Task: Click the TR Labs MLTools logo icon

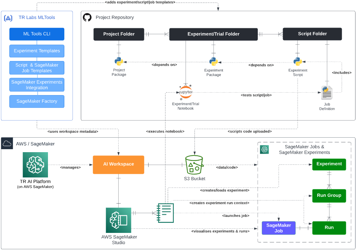Action: click(8, 18)
